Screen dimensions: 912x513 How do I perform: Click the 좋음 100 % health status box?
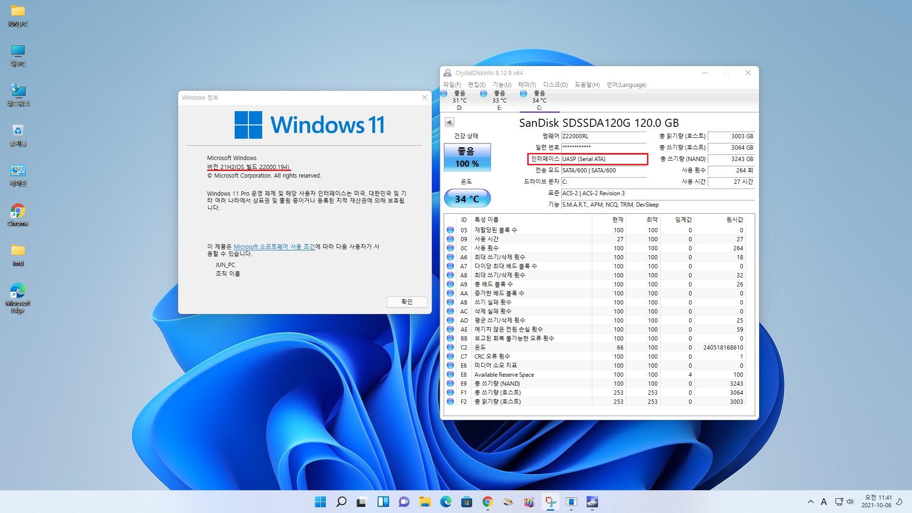pos(467,157)
